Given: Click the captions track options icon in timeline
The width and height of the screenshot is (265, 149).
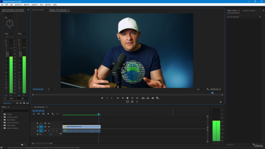Looking at the screenshot, I should tap(58, 114).
